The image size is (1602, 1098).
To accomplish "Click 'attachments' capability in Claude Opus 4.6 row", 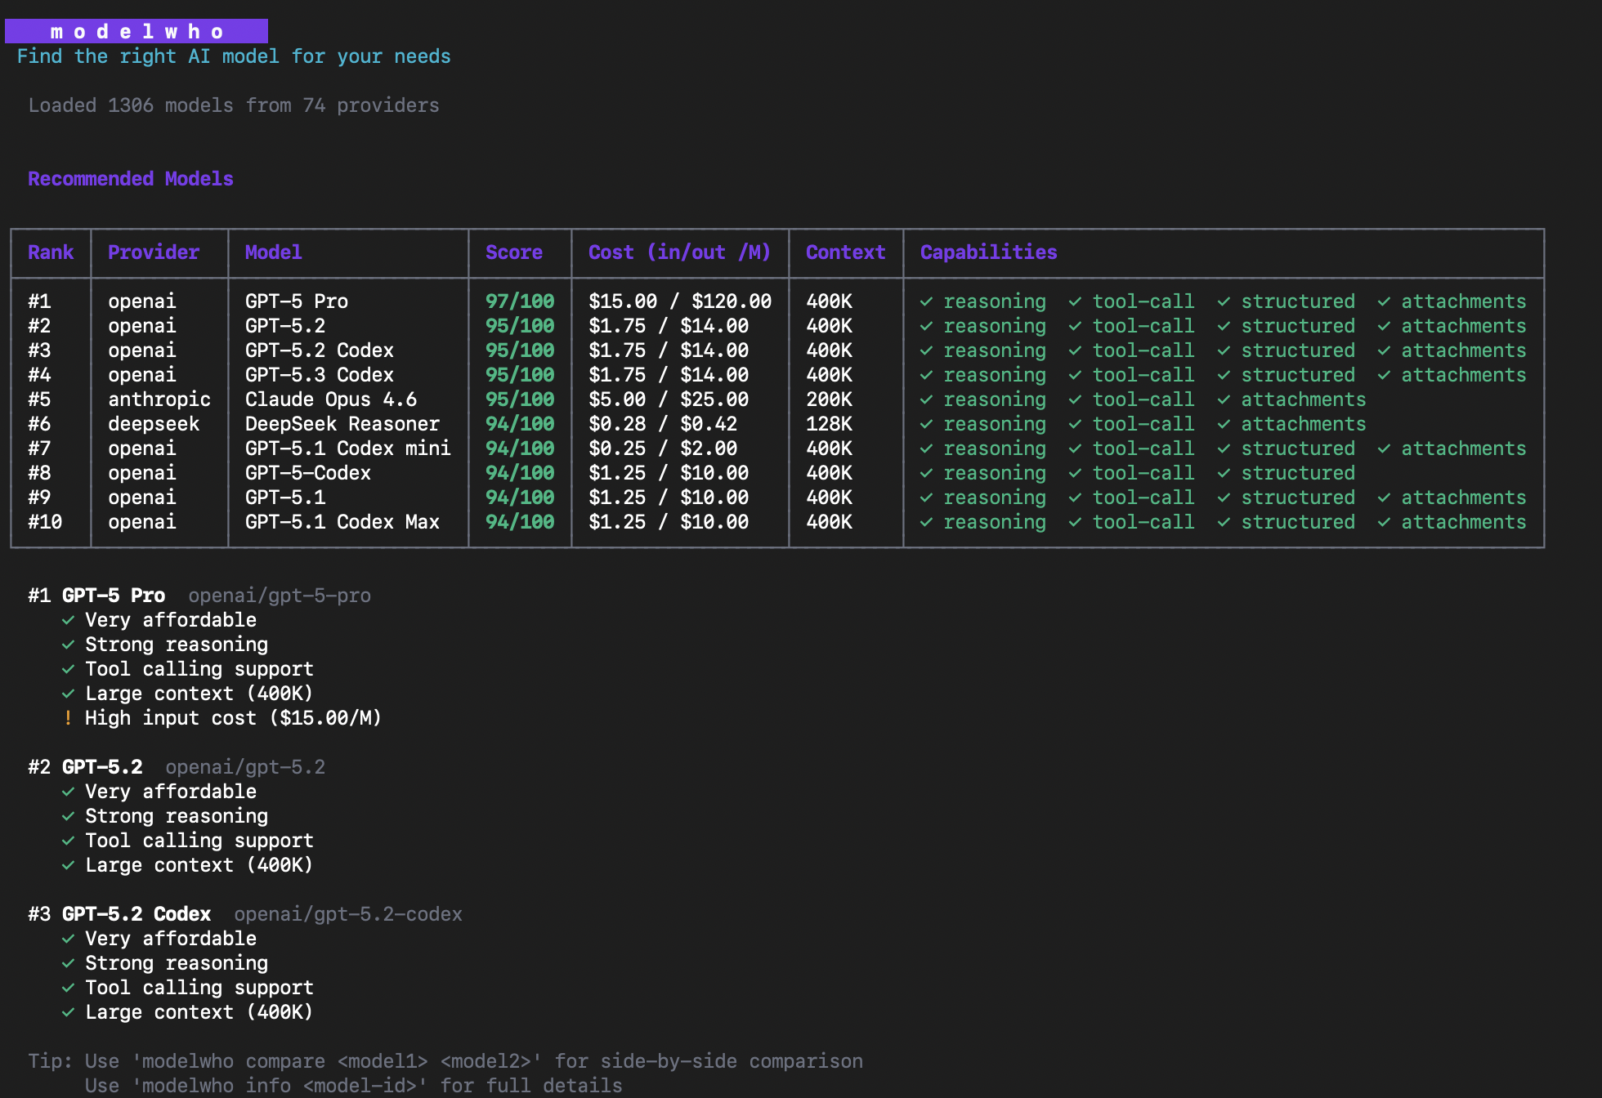I will click(1304, 399).
